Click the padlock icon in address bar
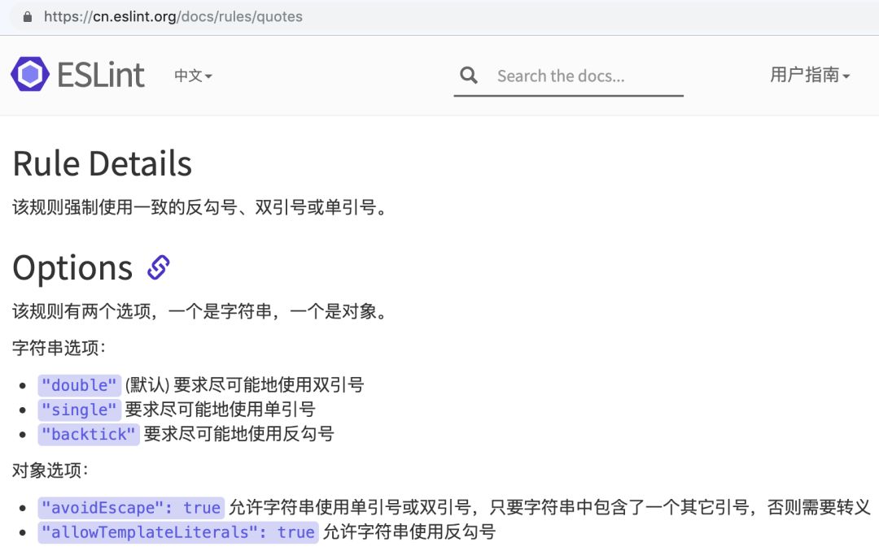The width and height of the screenshot is (879, 551). [x=28, y=17]
